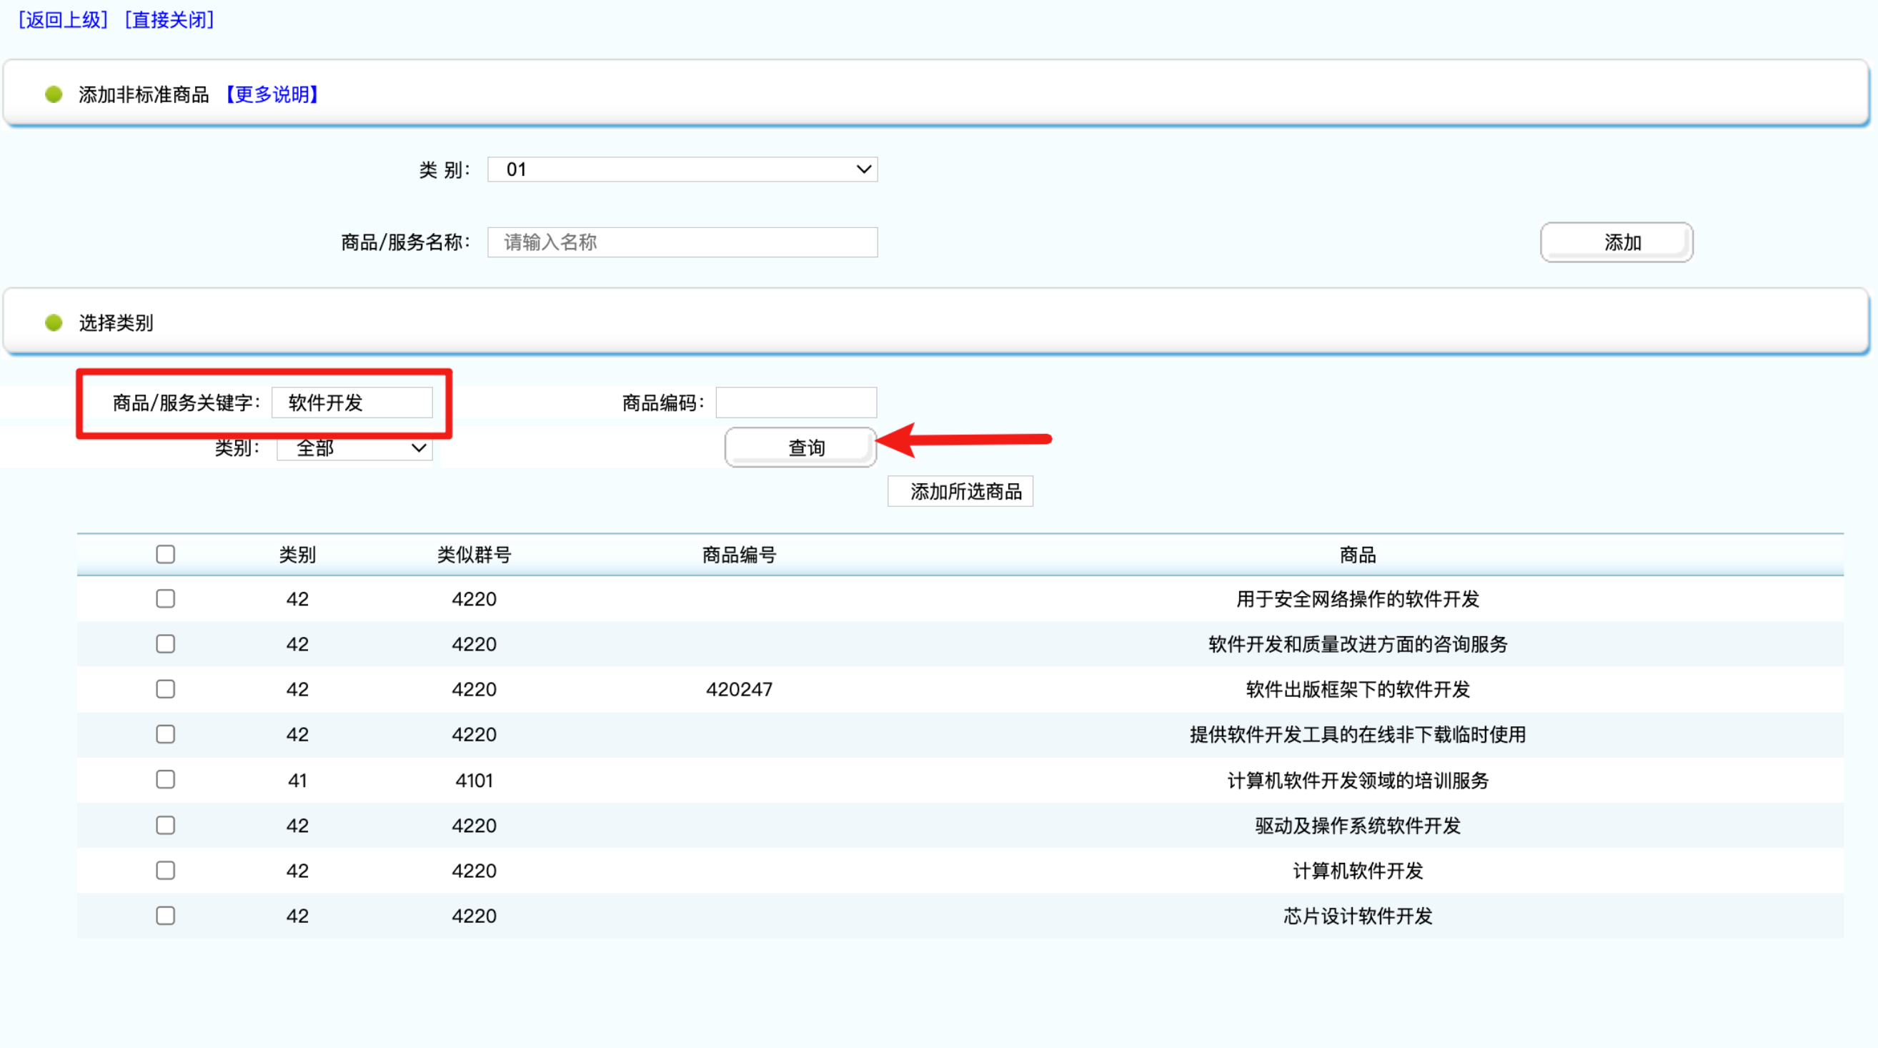Click the category value 41

point(297,781)
